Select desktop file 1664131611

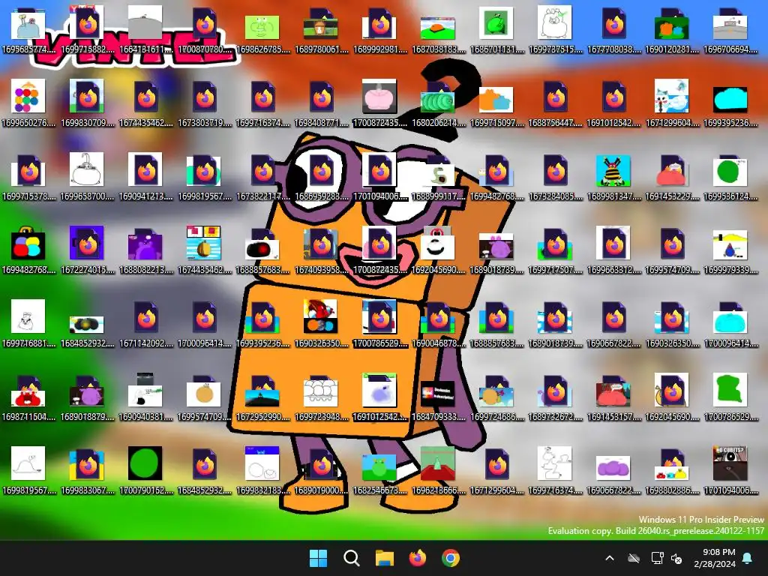145,30
